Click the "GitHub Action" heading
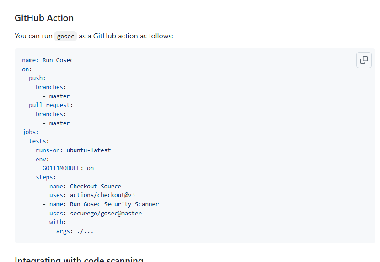Image resolution: width=380 pixels, height=262 pixels. pyautogui.click(x=44, y=18)
